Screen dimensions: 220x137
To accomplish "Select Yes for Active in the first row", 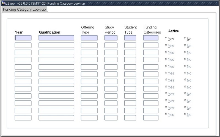I will 166,39.
